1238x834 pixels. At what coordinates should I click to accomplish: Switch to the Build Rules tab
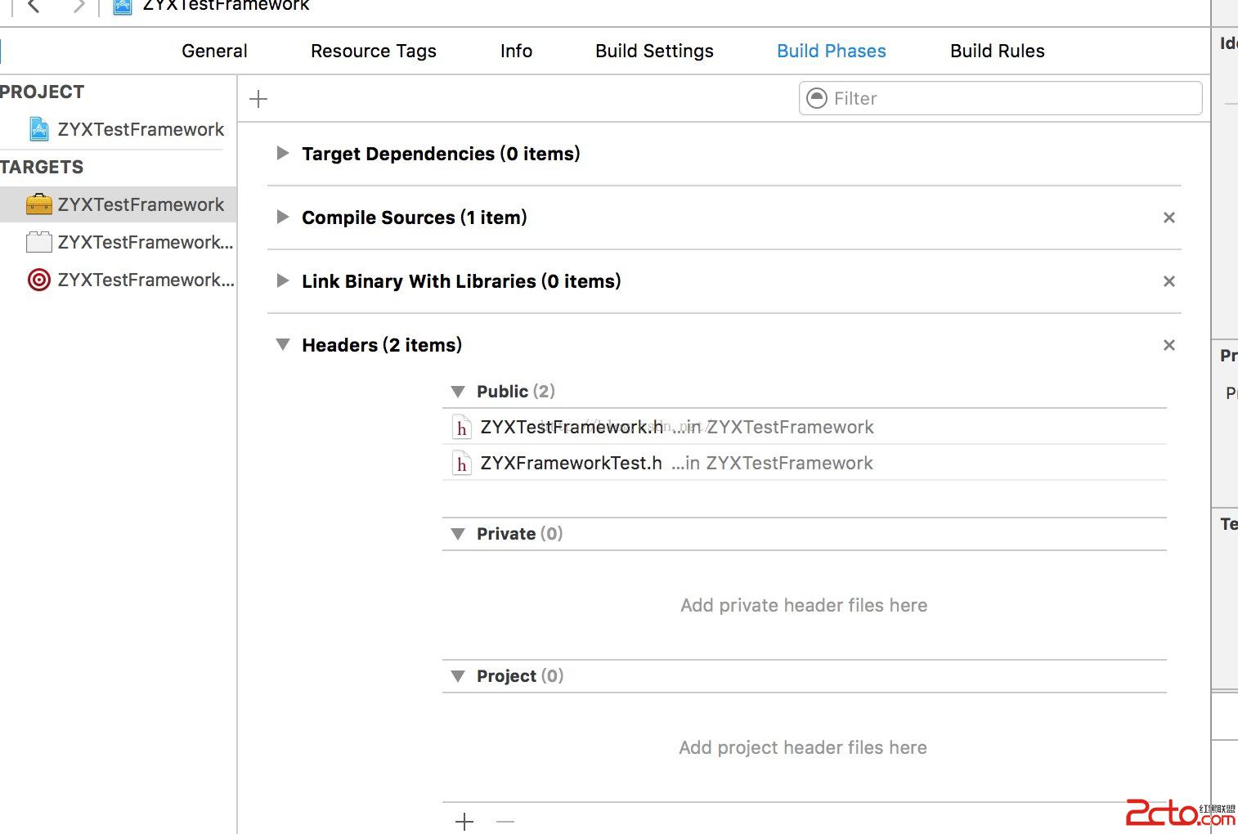point(997,51)
